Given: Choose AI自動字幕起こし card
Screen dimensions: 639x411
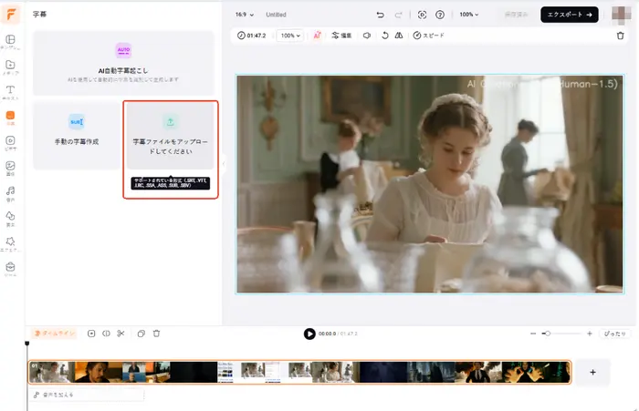Looking at the screenshot, I should click(123, 63).
